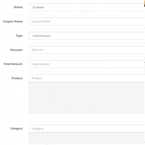Click the bold Product label

(17, 78)
